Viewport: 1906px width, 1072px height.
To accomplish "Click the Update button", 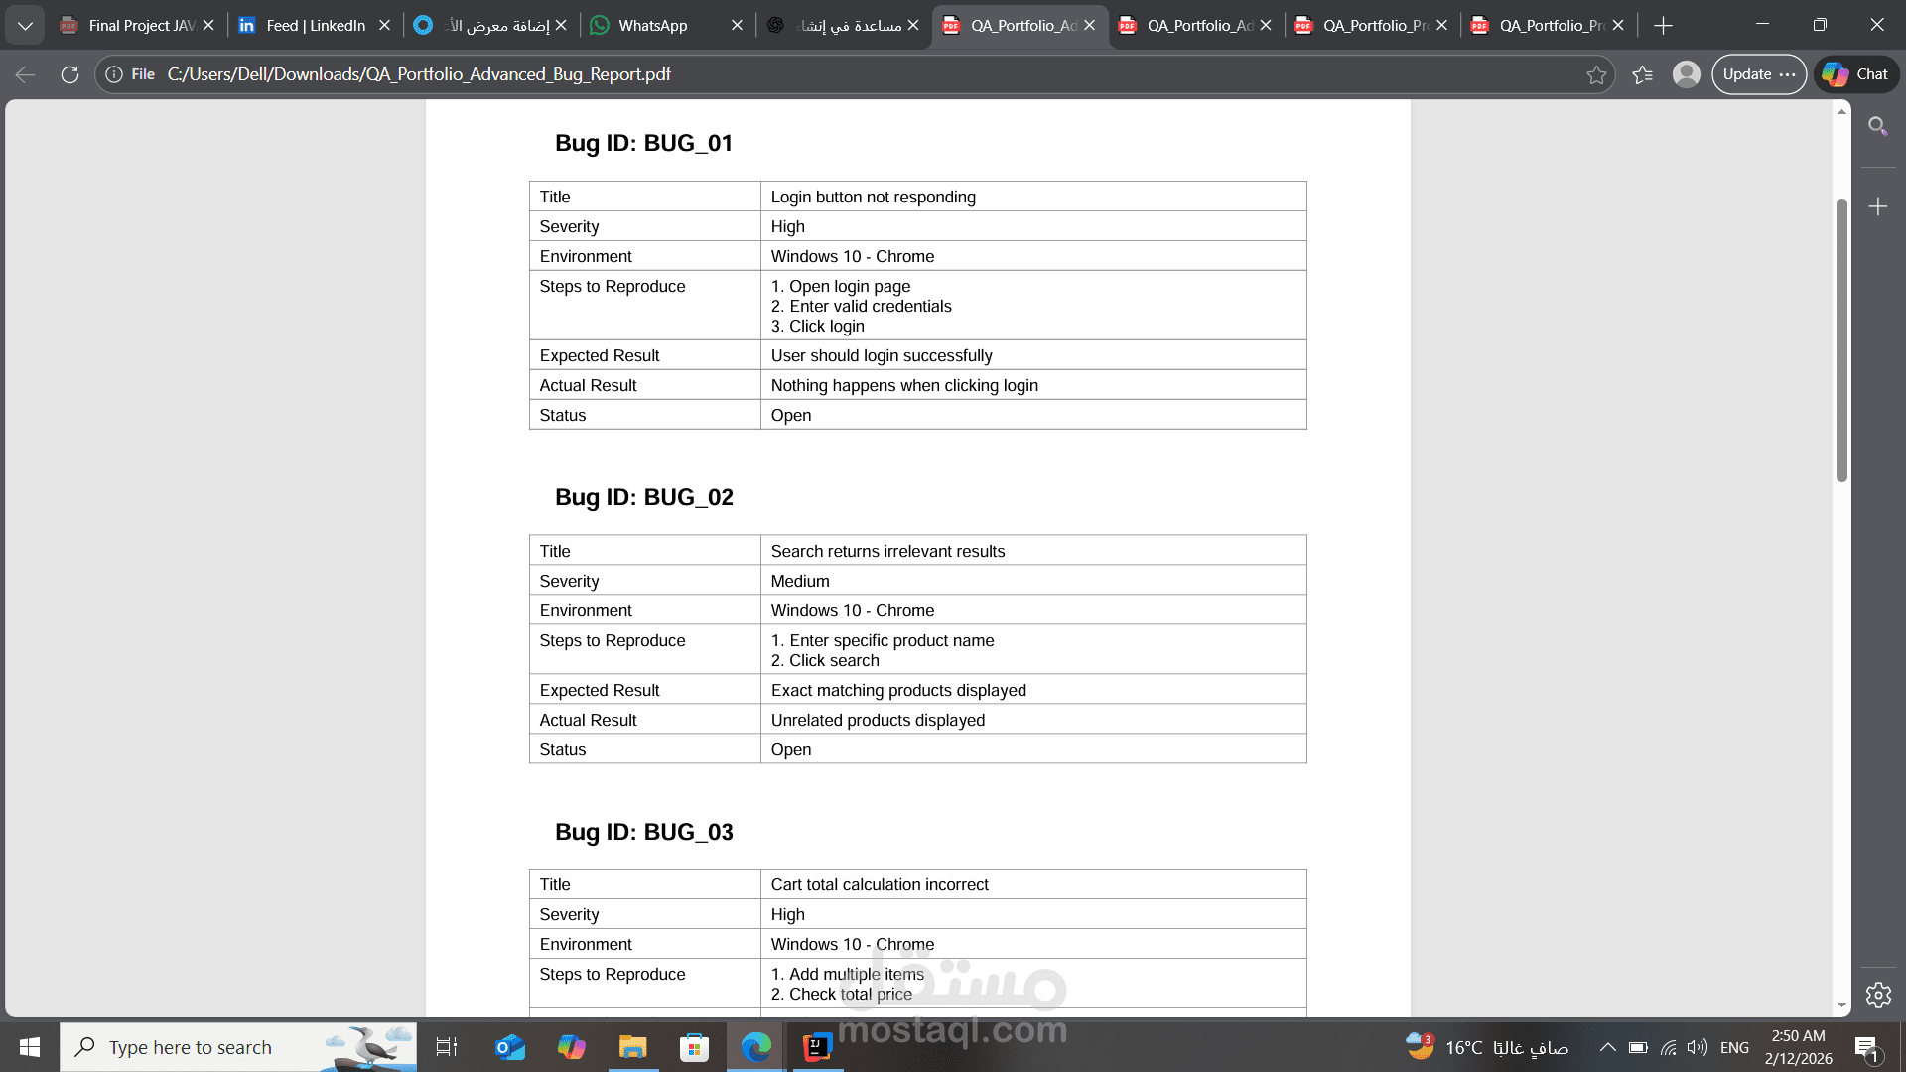I will click(1745, 73).
